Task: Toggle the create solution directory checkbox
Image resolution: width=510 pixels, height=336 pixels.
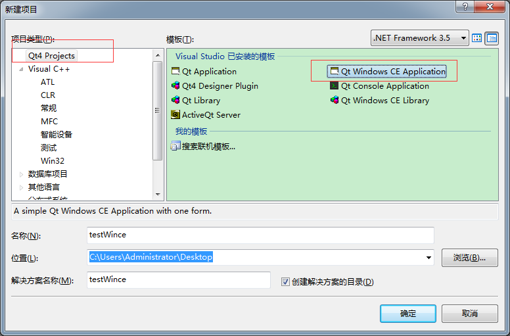Action: point(285,281)
